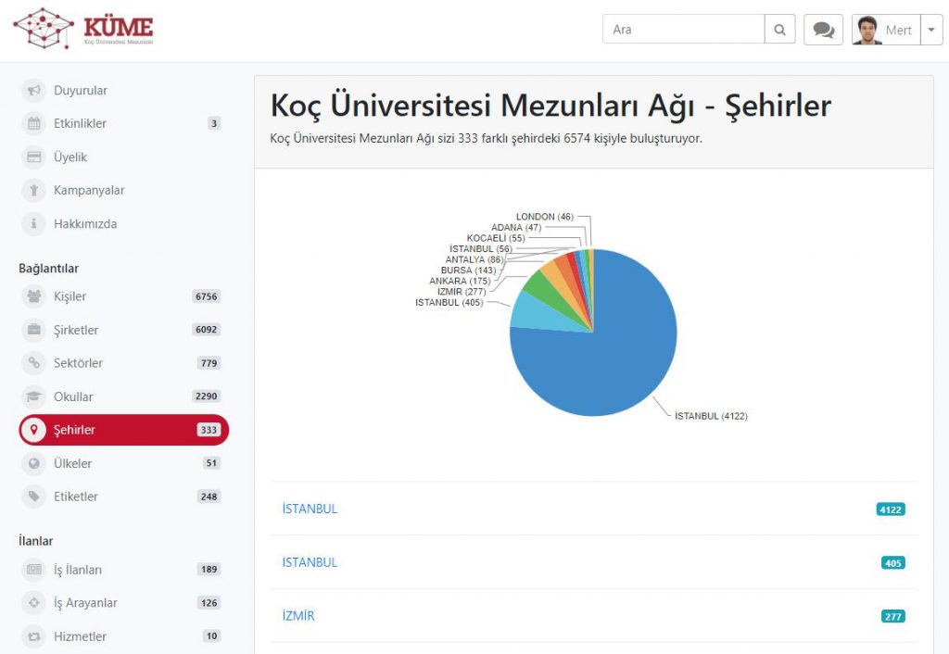Click the Etkinlikler calendar icon
This screenshot has width=949, height=654.
click(34, 123)
